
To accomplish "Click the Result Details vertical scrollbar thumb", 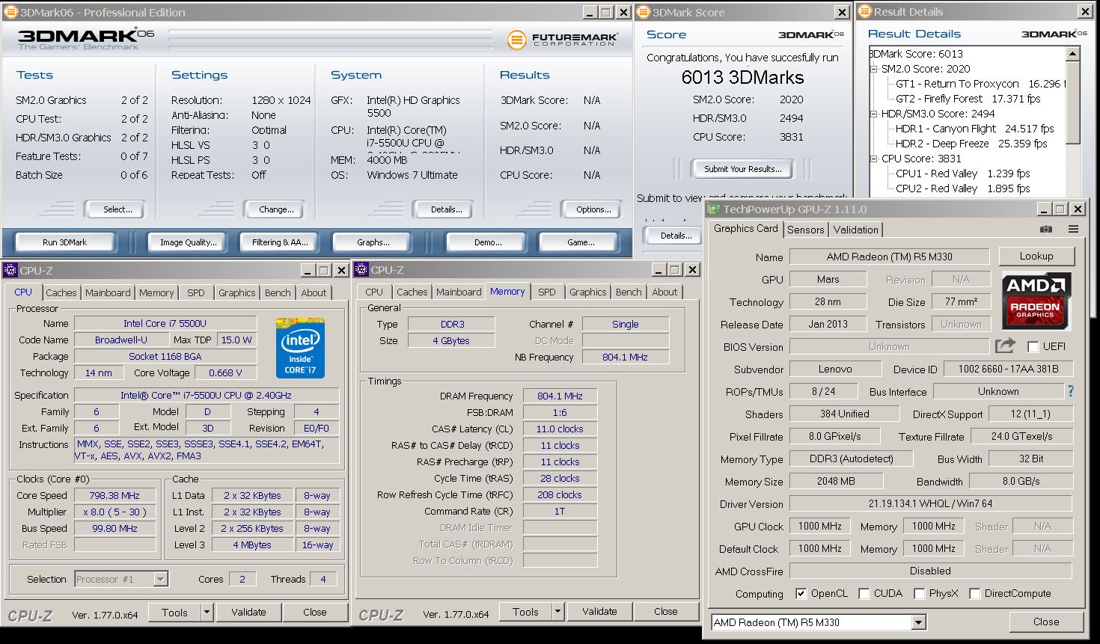I will click(x=1073, y=102).
